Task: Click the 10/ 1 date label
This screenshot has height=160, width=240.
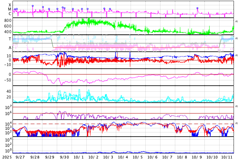Action: [79, 157]
